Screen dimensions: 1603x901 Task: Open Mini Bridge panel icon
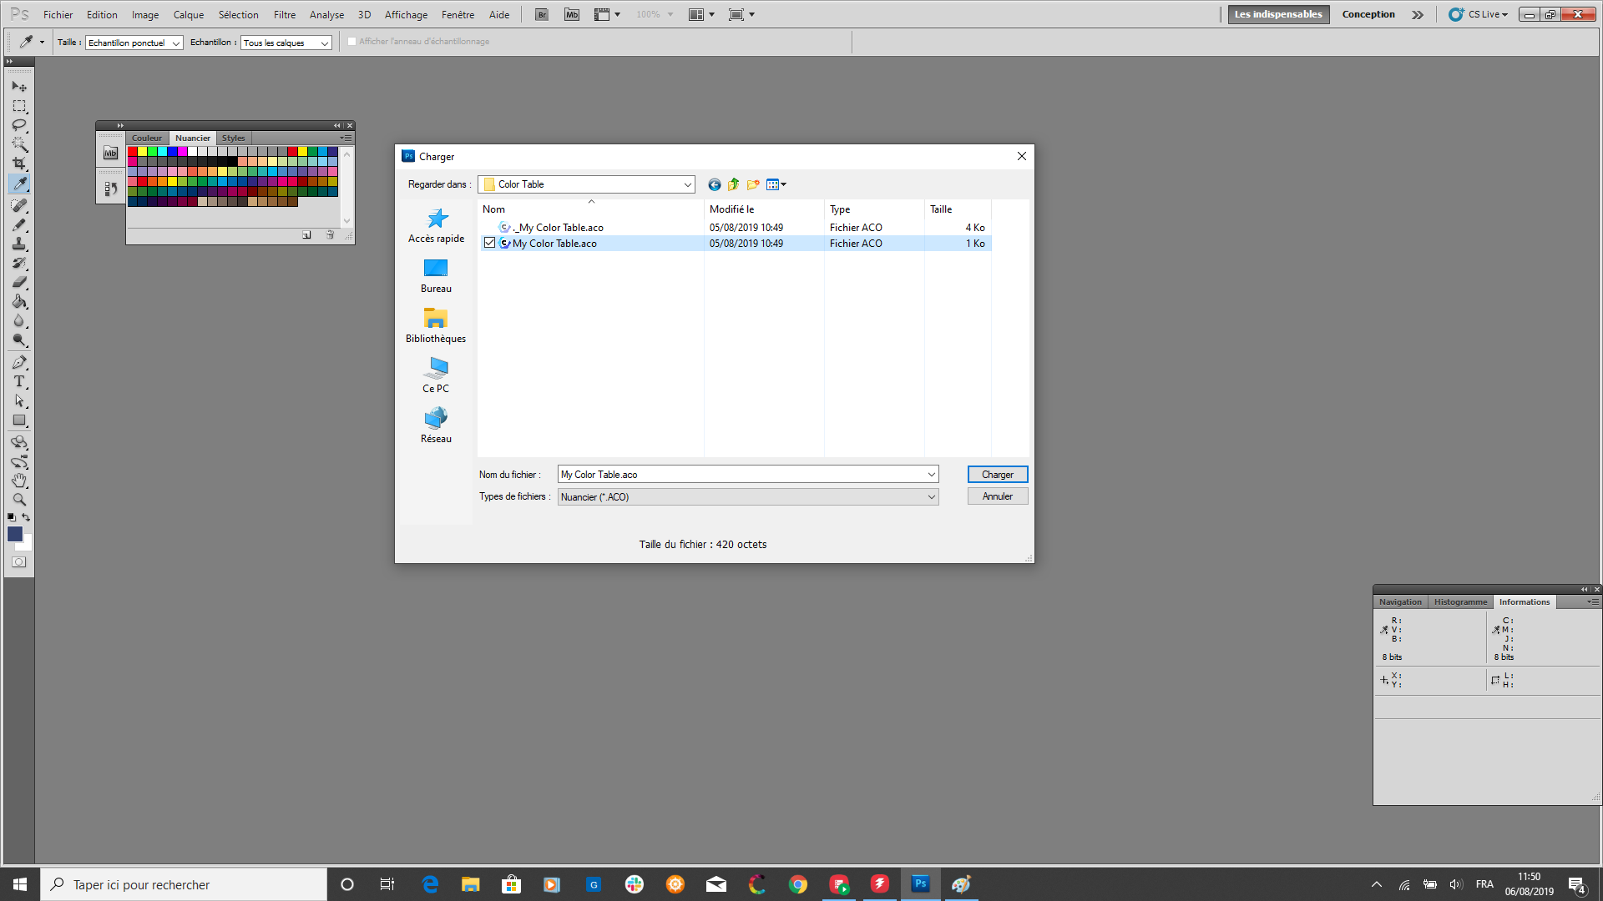click(x=110, y=153)
